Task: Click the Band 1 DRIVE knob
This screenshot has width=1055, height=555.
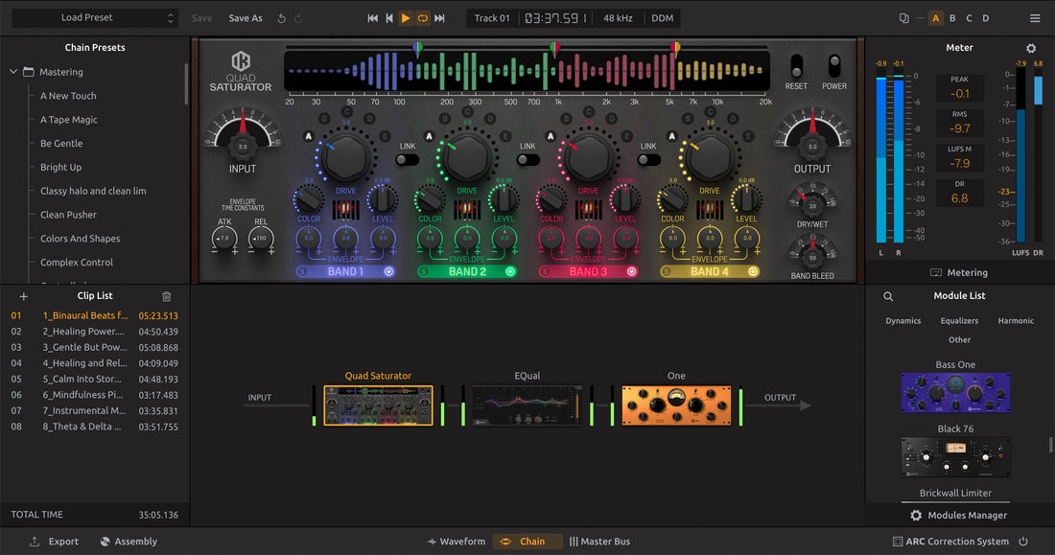Action: click(x=345, y=157)
